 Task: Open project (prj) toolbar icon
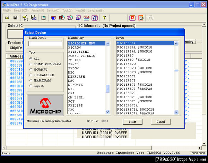pyautogui.click(x=25, y=18)
